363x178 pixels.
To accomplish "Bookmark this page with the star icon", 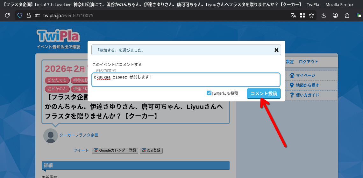I will 311,16.
